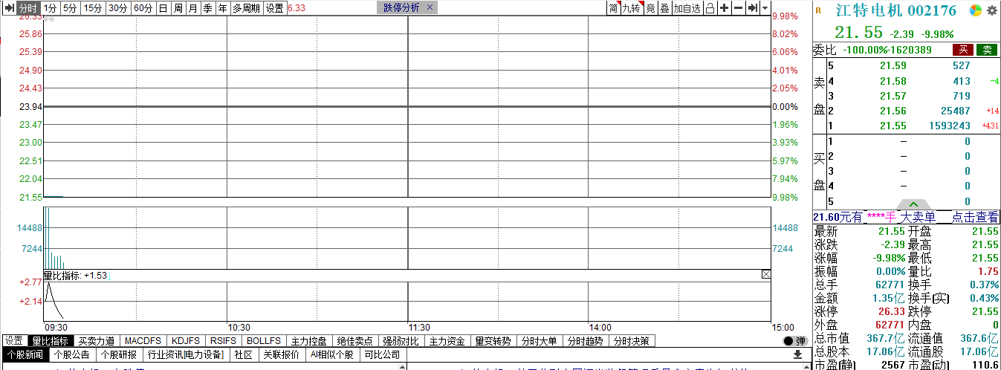Open the 个股研报 research reports tab
This screenshot has width=1001, height=370.
click(x=119, y=355)
